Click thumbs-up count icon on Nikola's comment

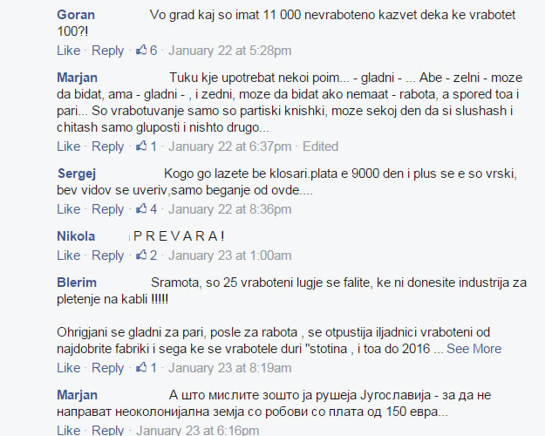coord(142,255)
